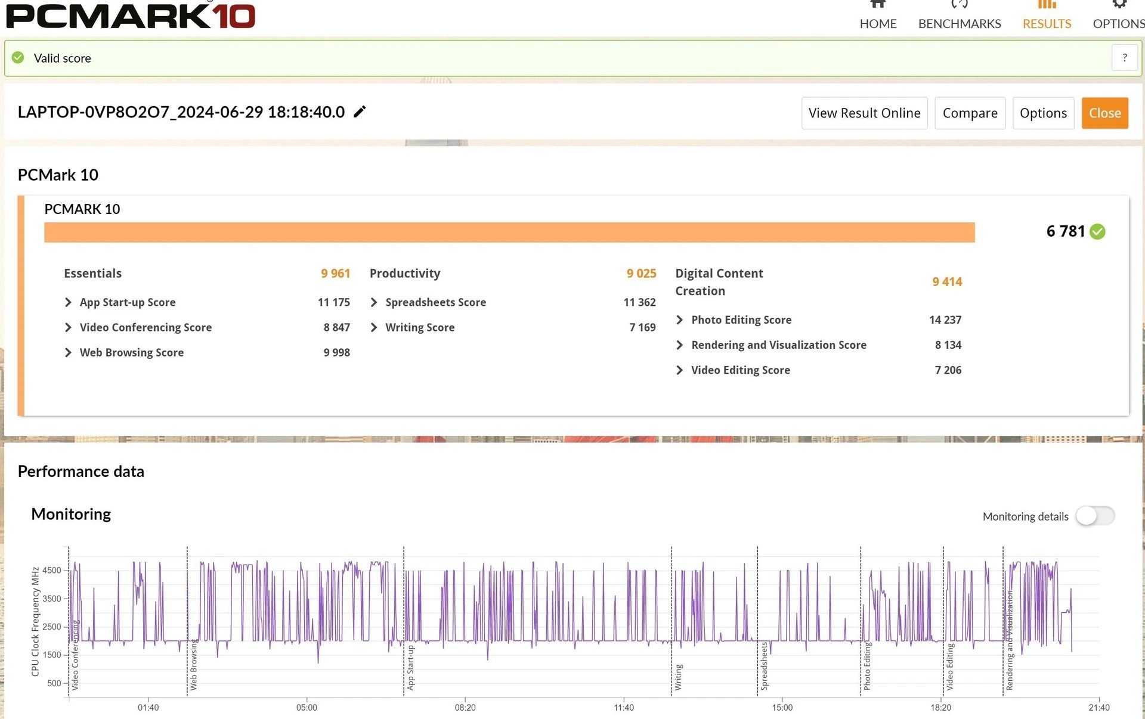Expand the Photo Editing Score row
Screen dimensions: 1145x719
pos(679,320)
